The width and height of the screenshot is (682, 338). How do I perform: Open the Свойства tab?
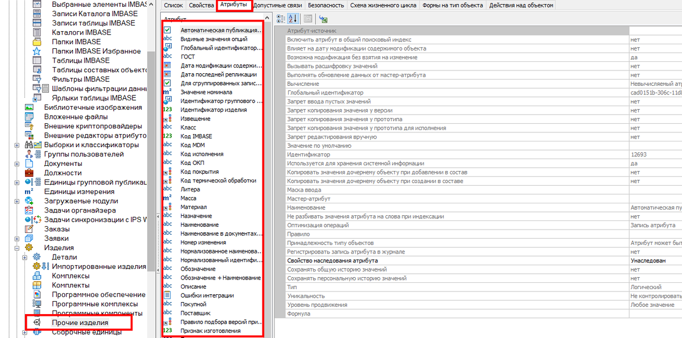pyautogui.click(x=201, y=5)
